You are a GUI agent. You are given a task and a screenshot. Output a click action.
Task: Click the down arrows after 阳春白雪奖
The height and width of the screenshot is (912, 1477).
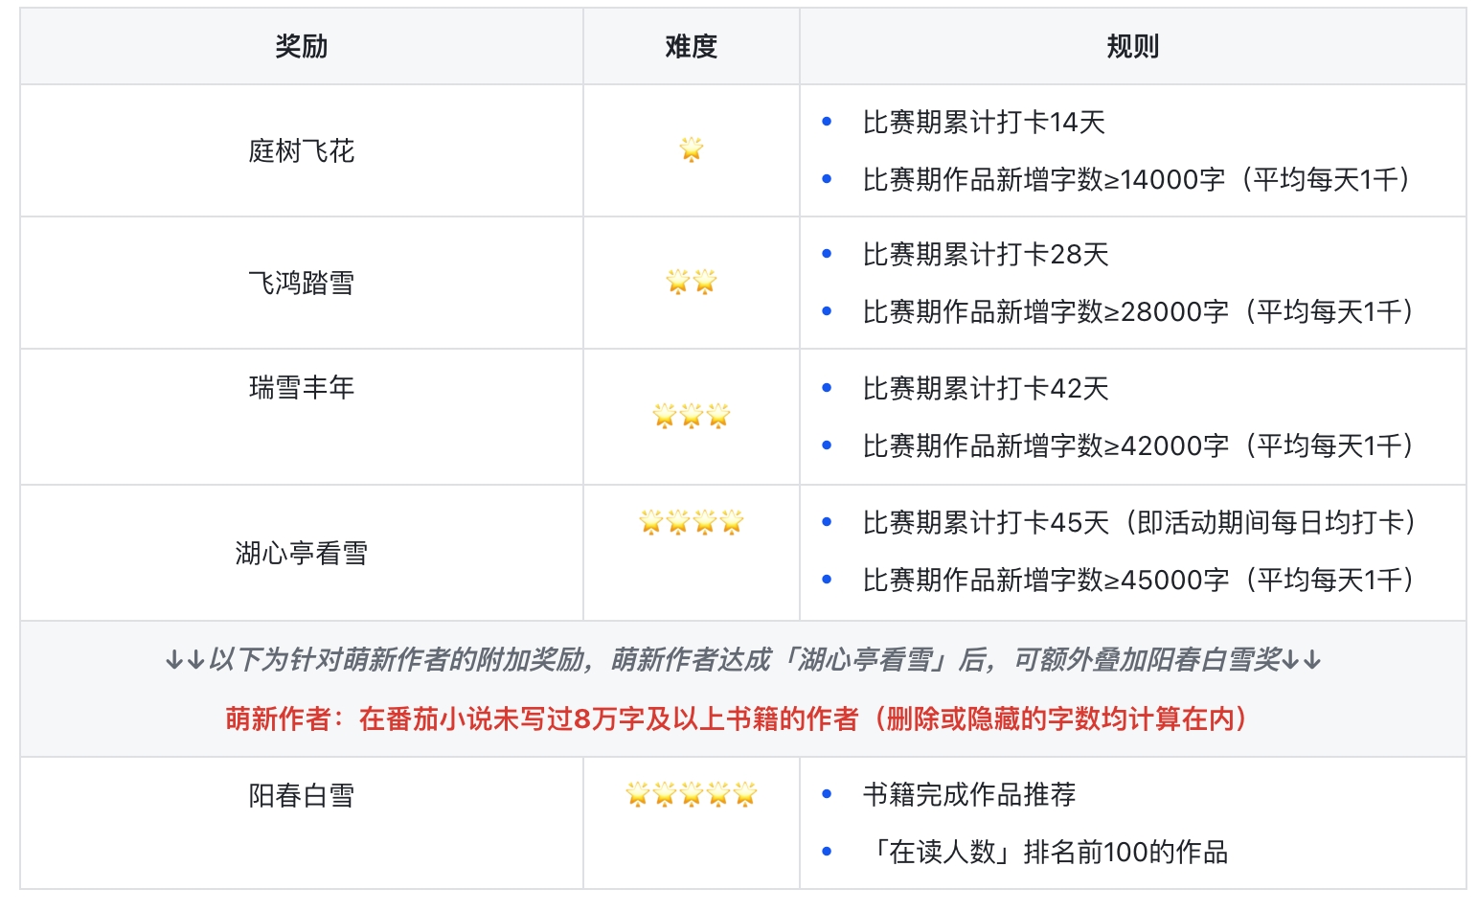(1302, 660)
